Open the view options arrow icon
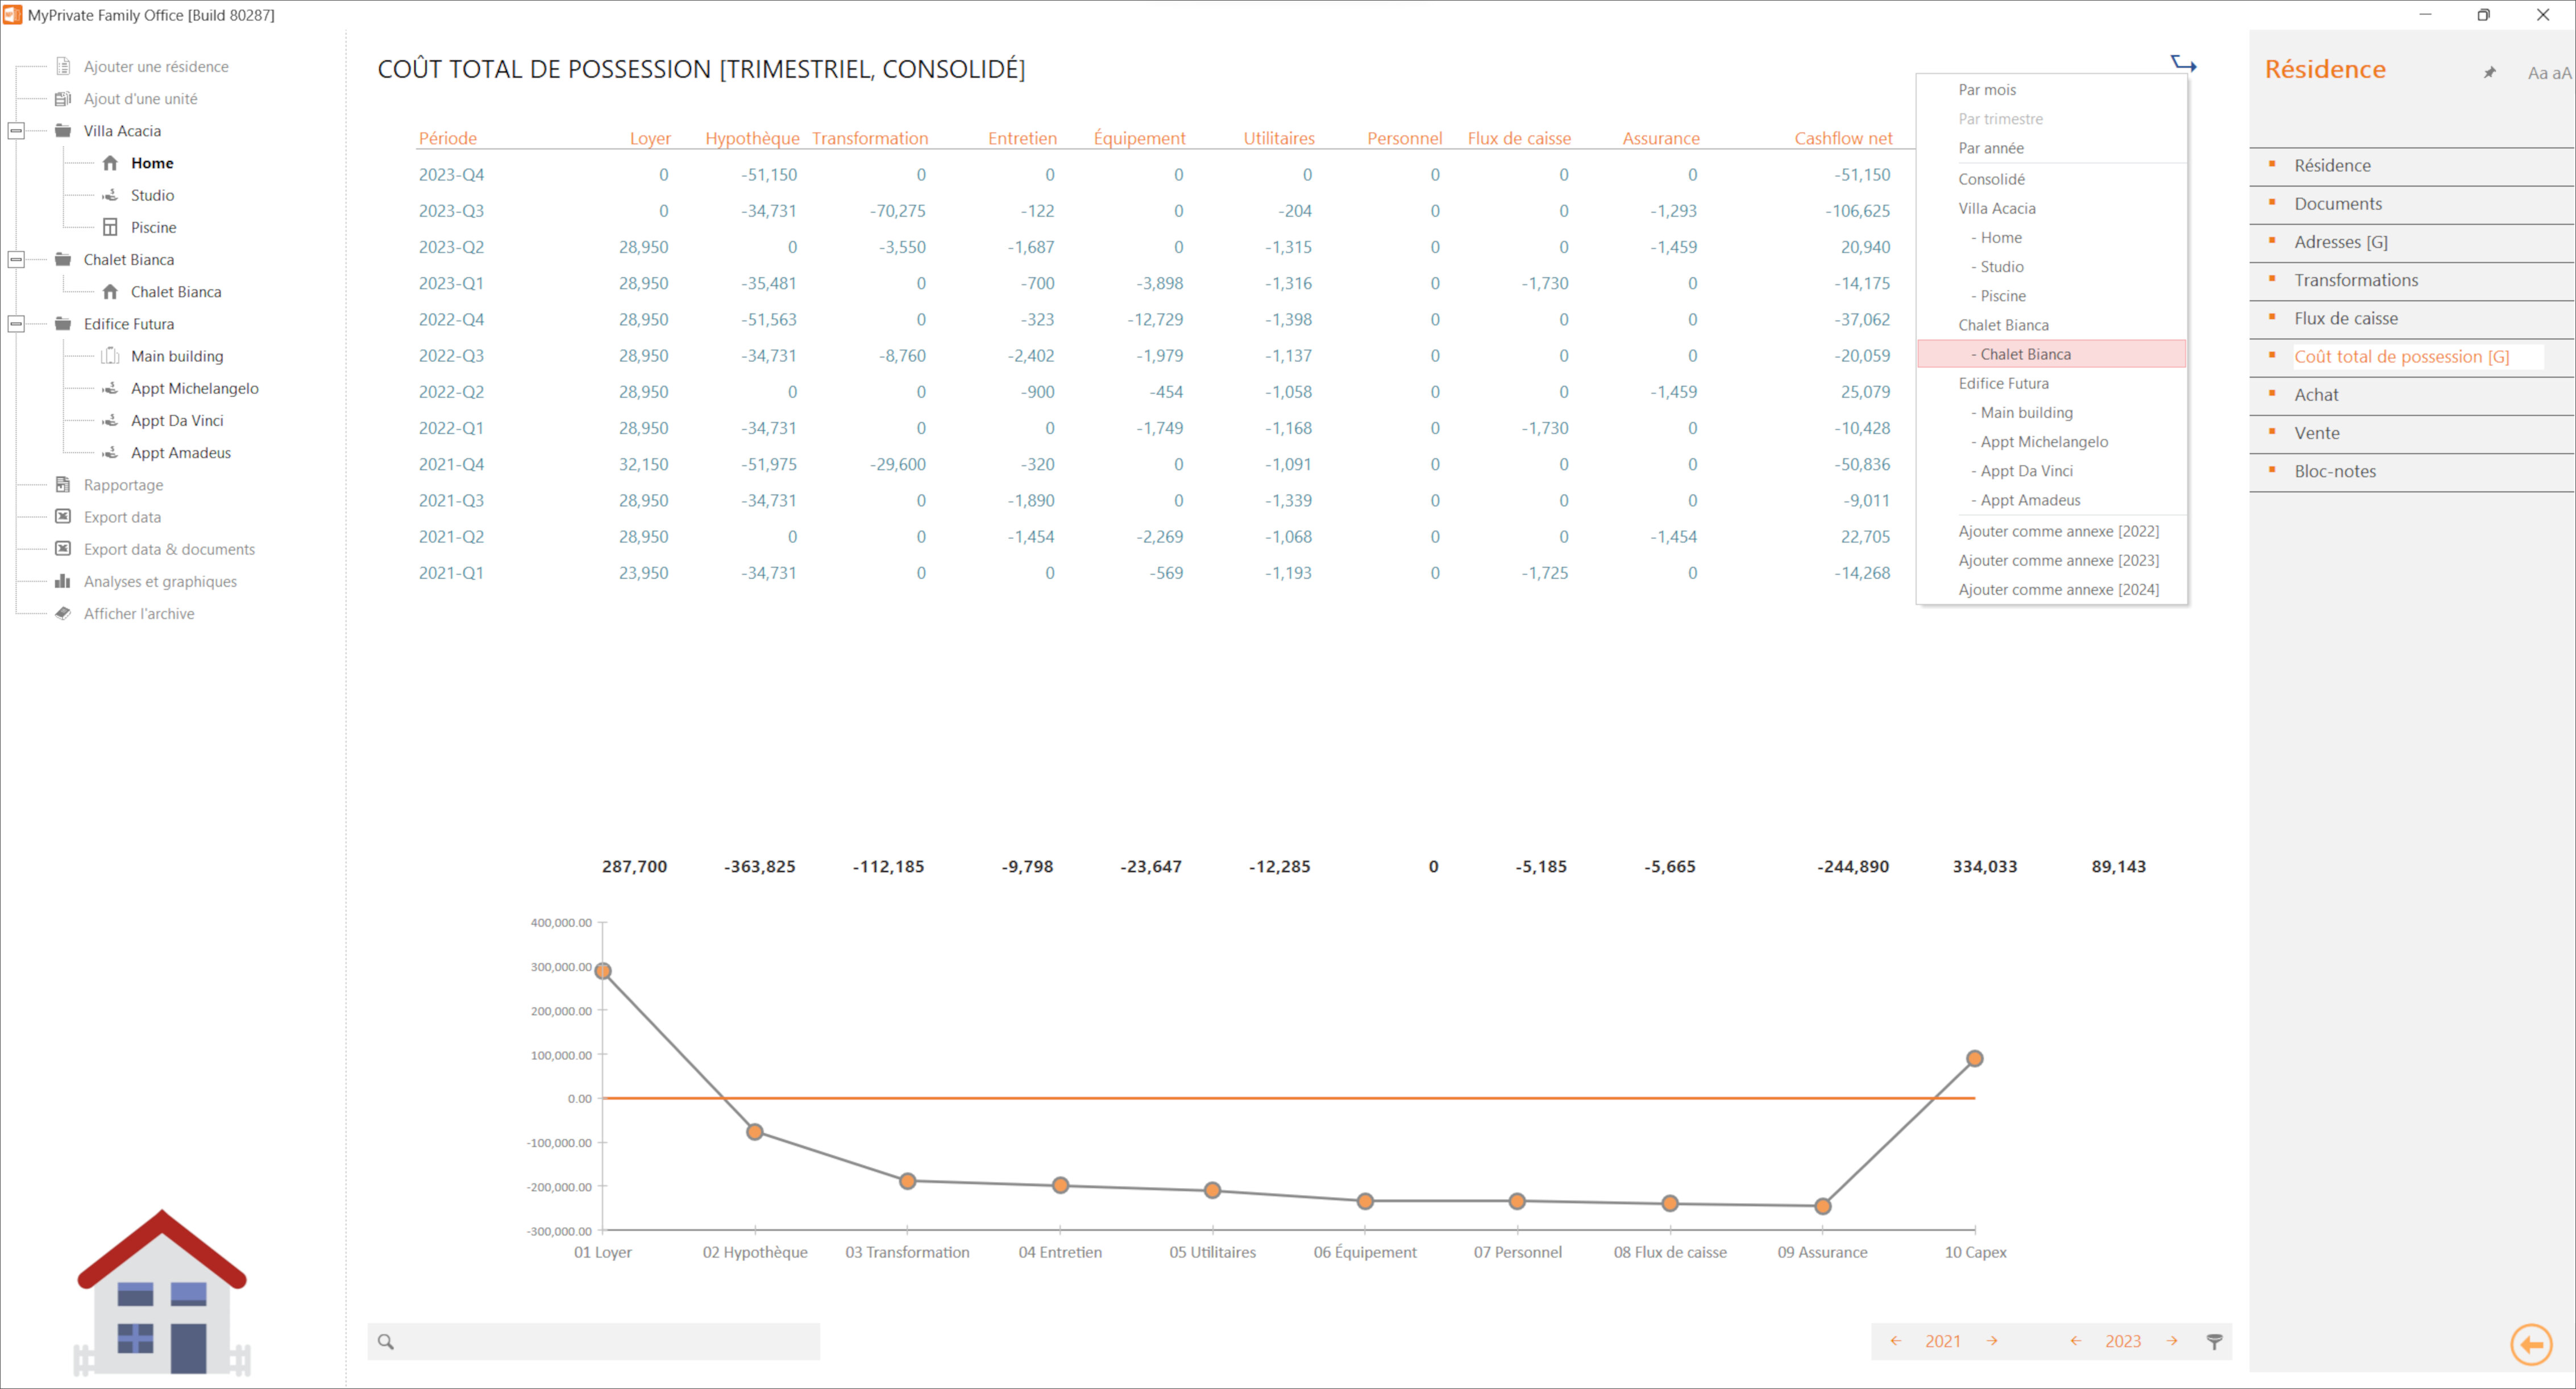This screenshot has width=2576, height=1389. coord(2183,64)
